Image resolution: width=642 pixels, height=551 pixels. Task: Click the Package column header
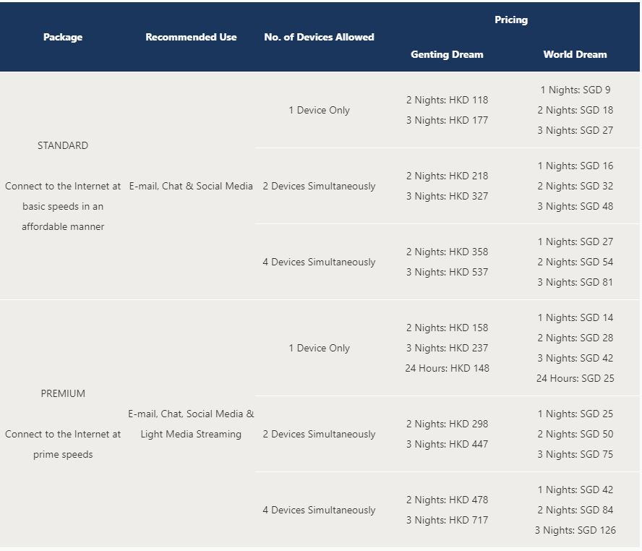[63, 37]
